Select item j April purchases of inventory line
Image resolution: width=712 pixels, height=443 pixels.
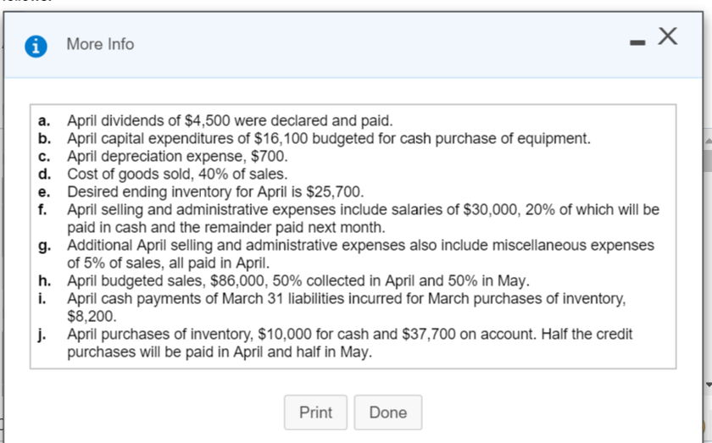pos(349,334)
